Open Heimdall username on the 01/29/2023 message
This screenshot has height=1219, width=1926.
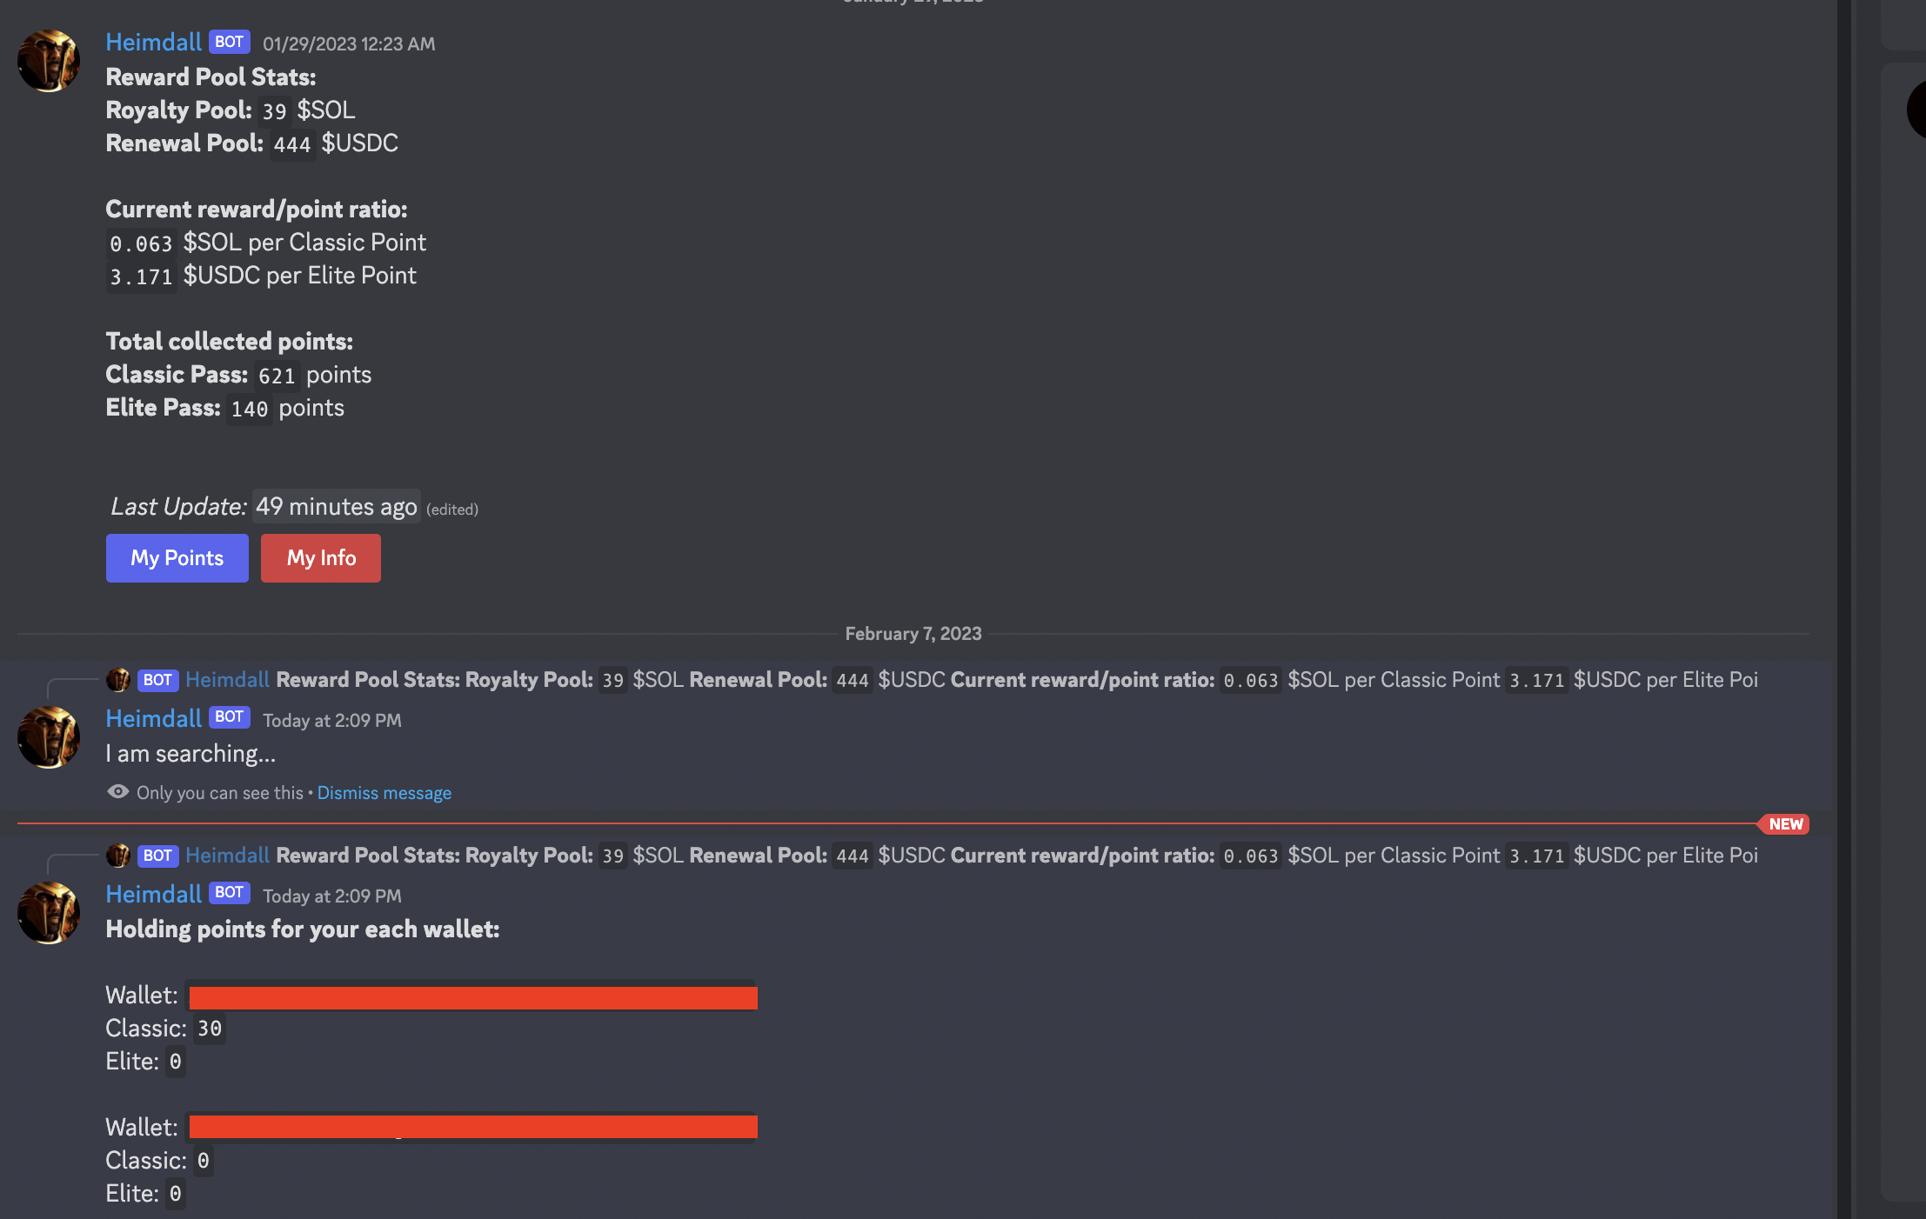153,42
